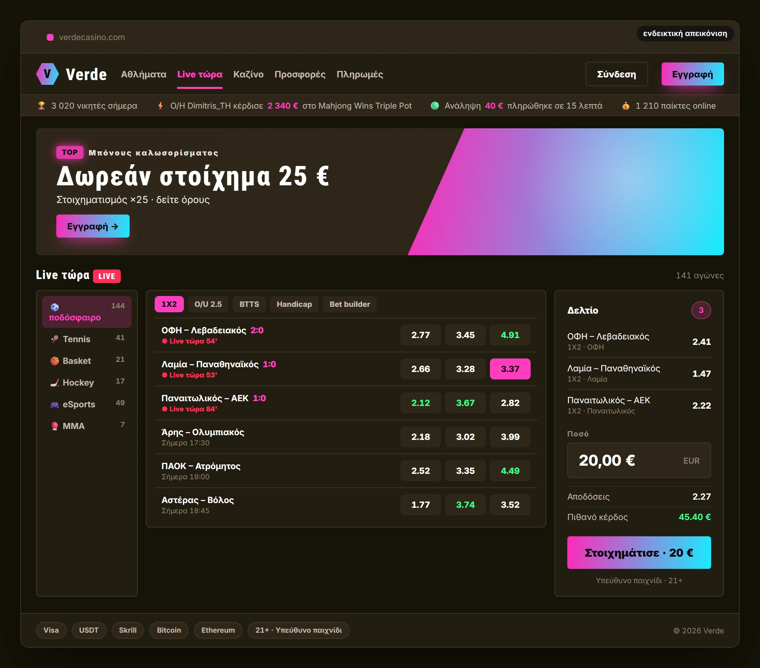
Task: Select odds 4.49 for ΠΑΟΚ – Ατρόμητος
Action: [x=510, y=470]
